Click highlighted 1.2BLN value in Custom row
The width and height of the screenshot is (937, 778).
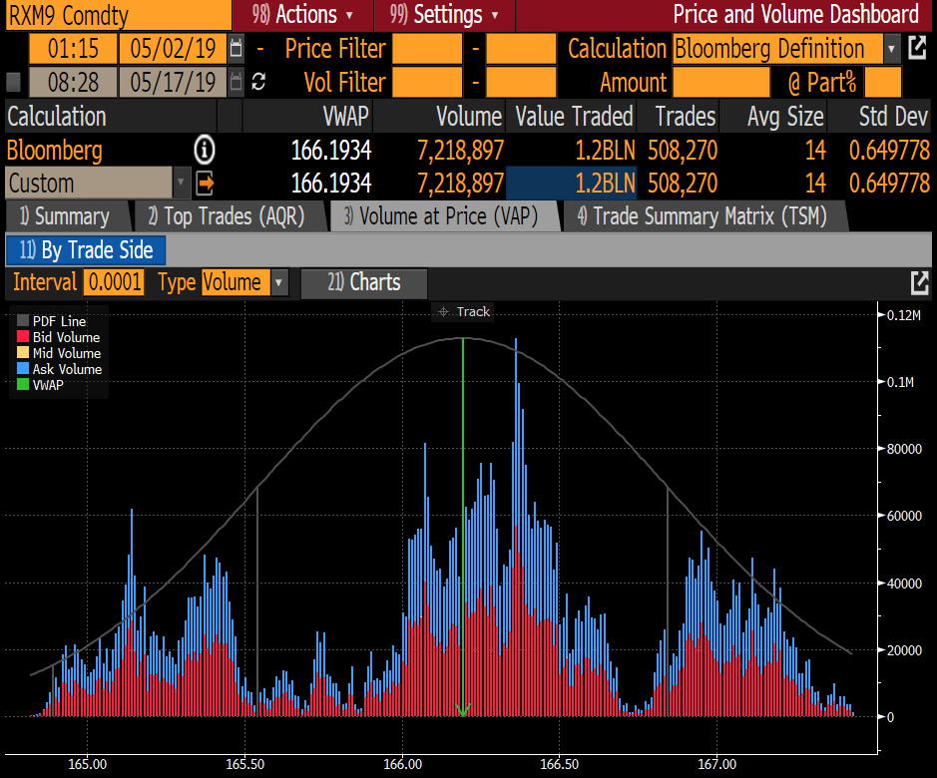click(x=572, y=184)
